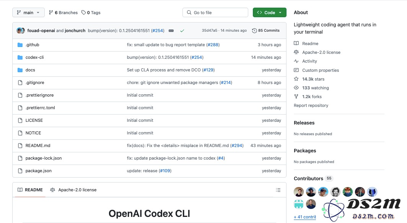This screenshot has width=407, height=223.
Task: Click the clock icon beside 85 Commits
Action: click(x=254, y=31)
